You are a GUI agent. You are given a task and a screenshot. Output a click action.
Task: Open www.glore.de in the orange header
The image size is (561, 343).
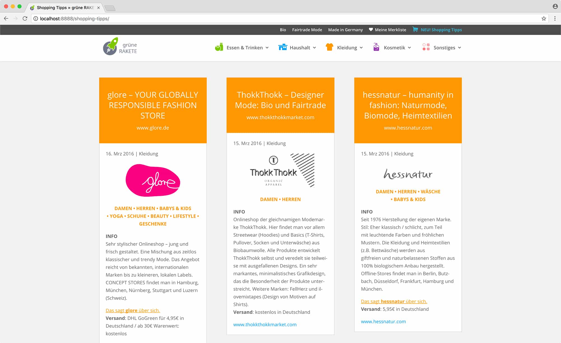click(153, 128)
